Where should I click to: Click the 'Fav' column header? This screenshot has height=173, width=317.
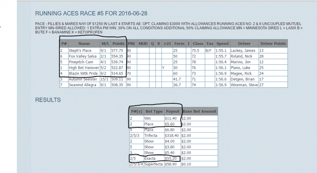210,43
